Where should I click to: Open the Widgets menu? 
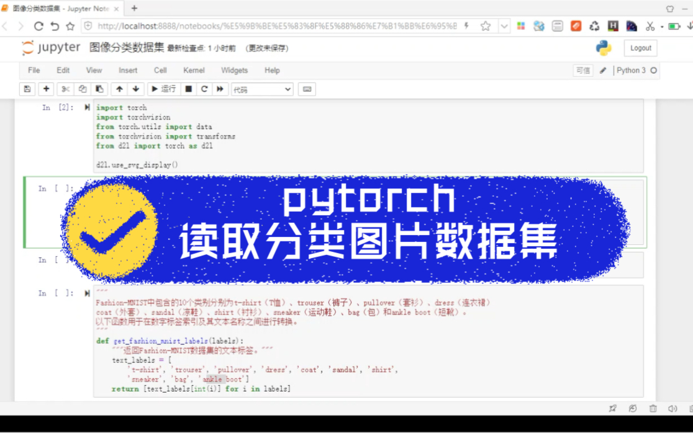[234, 70]
